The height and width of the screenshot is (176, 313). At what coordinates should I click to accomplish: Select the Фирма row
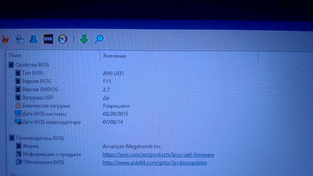coord(31,146)
